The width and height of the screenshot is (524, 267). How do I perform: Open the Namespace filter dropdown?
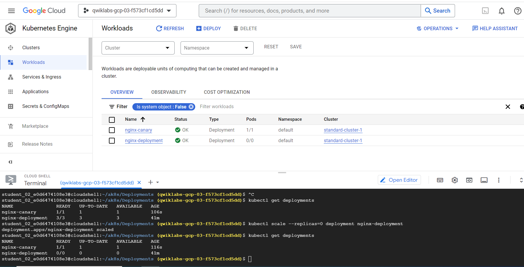point(217,48)
